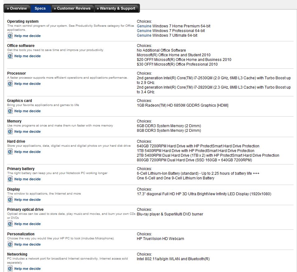Click the question-mark icon under Display
Image resolution: width=297 pixels, height=272 pixels.
10,200
